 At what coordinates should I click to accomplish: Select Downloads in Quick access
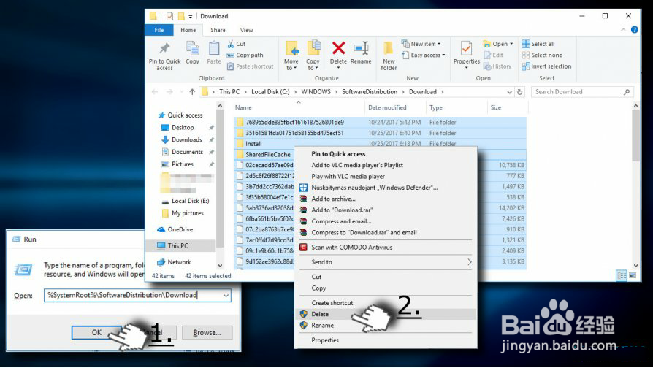pos(186,140)
